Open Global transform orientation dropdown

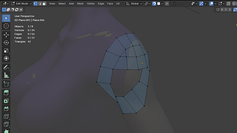point(134,3)
